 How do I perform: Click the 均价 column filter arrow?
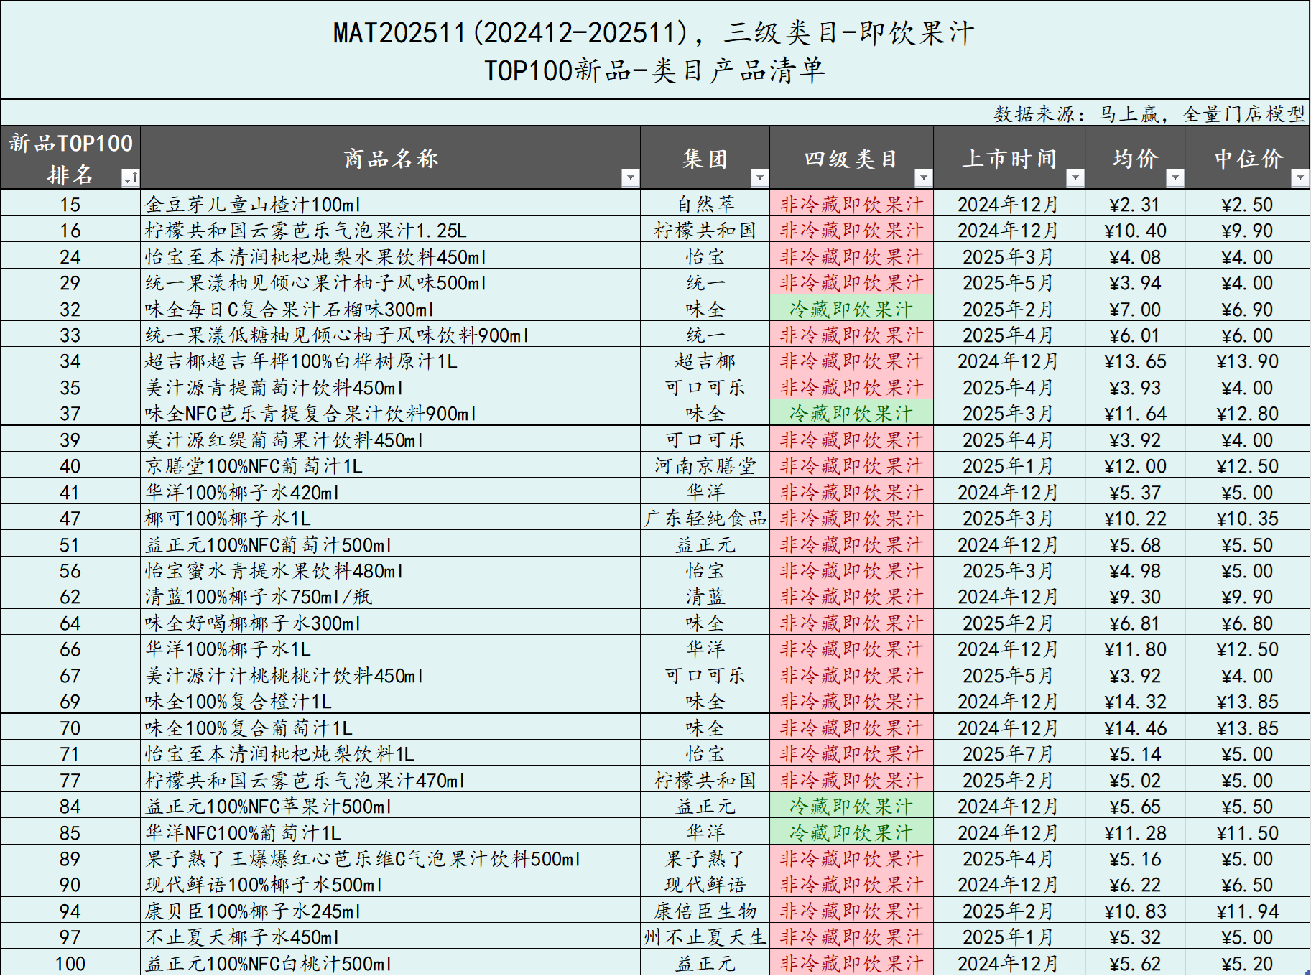click(x=1174, y=177)
